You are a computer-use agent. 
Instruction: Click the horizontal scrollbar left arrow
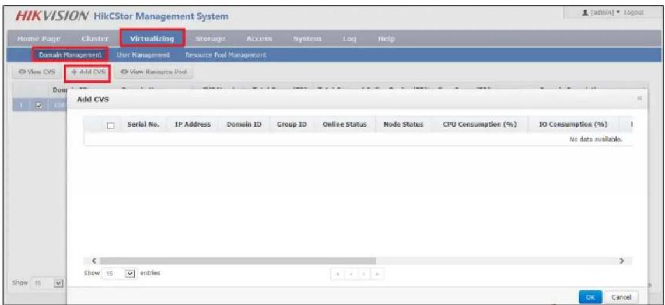click(x=94, y=260)
